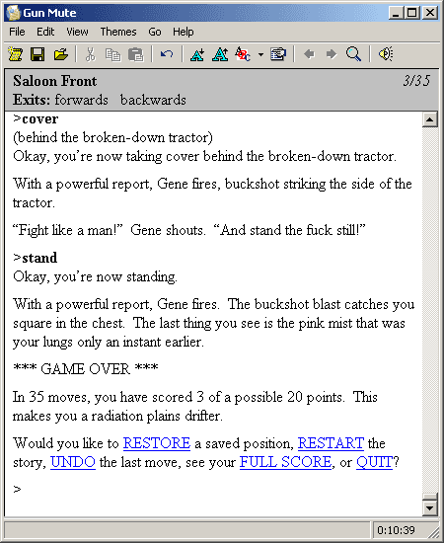
Task: Minimize the Gun Mute window
Action: click(396, 13)
